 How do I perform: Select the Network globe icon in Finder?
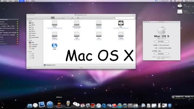point(55,45)
